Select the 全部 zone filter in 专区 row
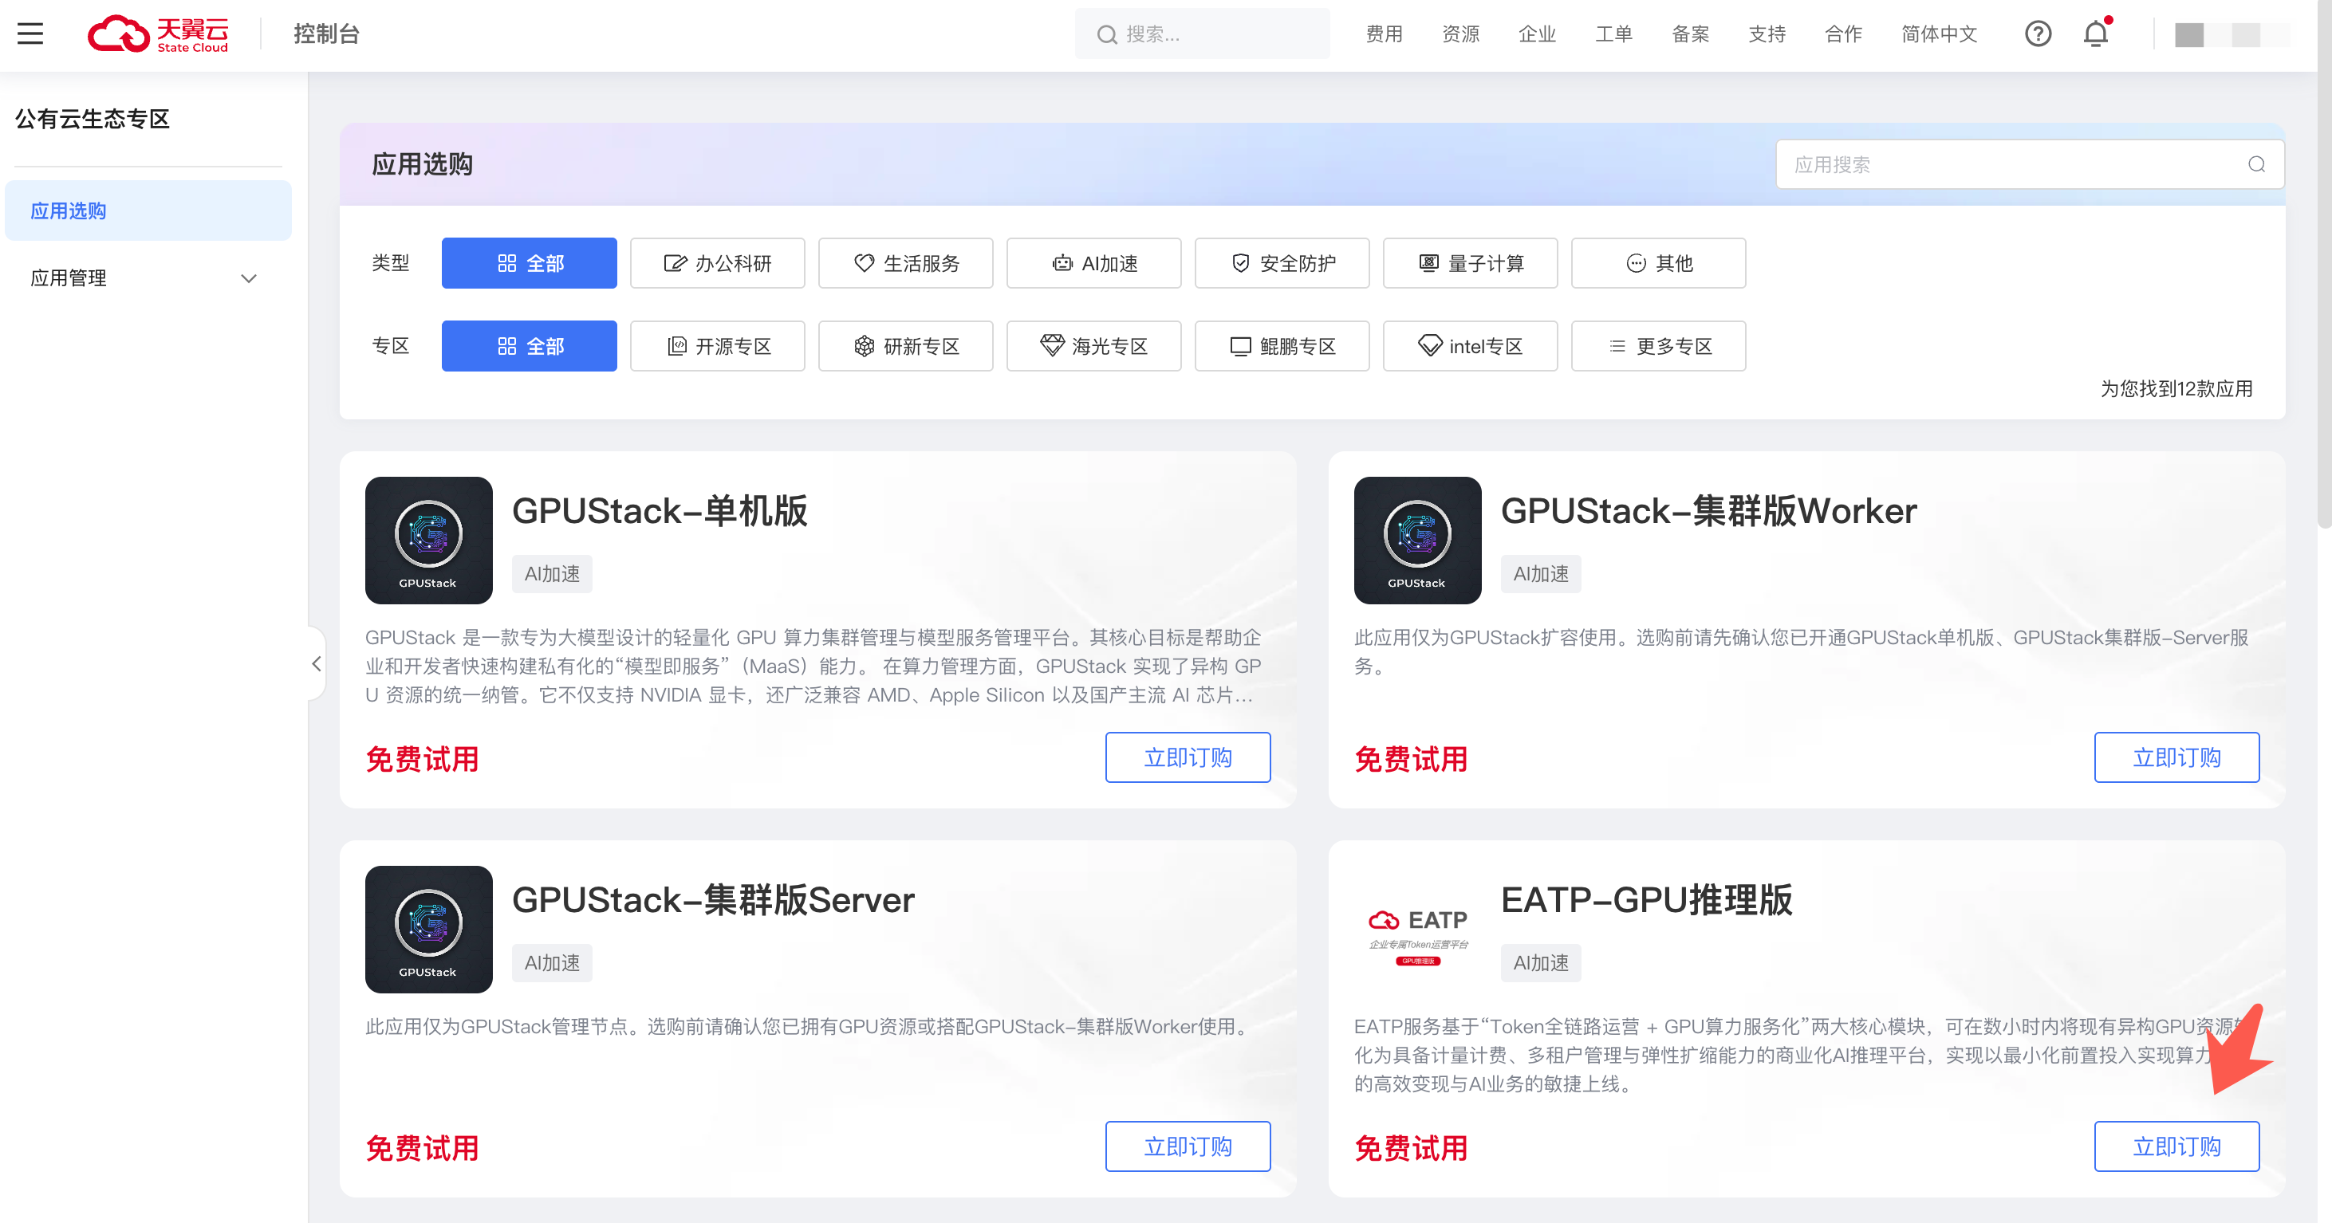Viewport: 2332px width, 1223px height. [x=529, y=346]
